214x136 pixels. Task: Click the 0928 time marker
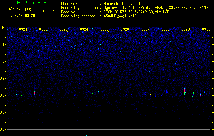165,29
